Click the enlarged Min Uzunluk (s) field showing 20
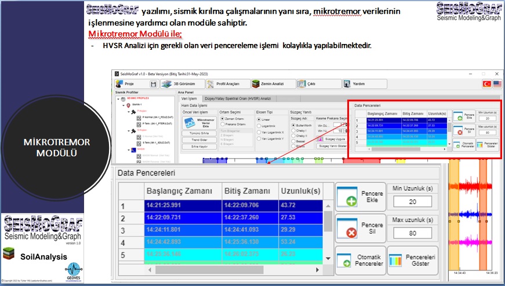The height and width of the screenshot is (286, 505). [x=413, y=201]
